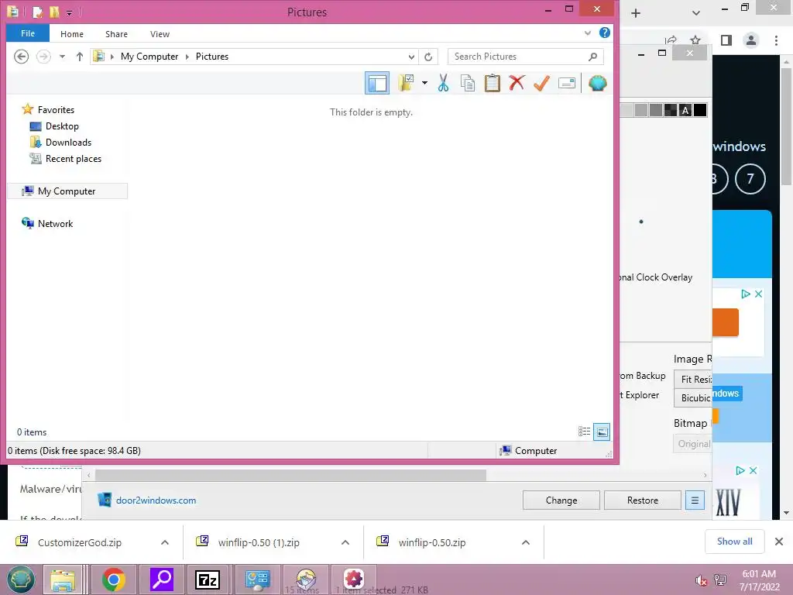
Task: Click the red X Delete icon
Action: pyautogui.click(x=517, y=83)
